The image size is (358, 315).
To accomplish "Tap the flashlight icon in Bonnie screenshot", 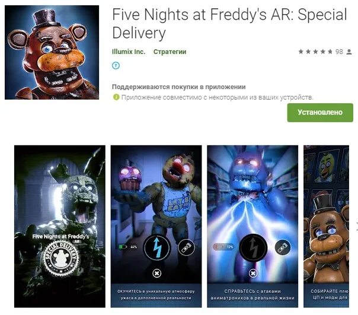I will [x=283, y=247].
